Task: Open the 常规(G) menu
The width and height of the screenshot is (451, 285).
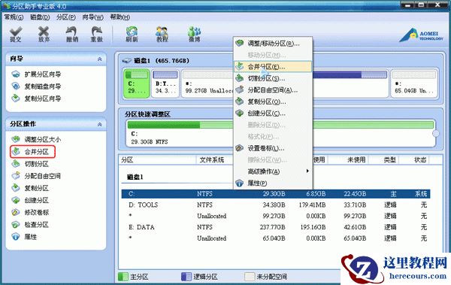Action: coord(14,17)
